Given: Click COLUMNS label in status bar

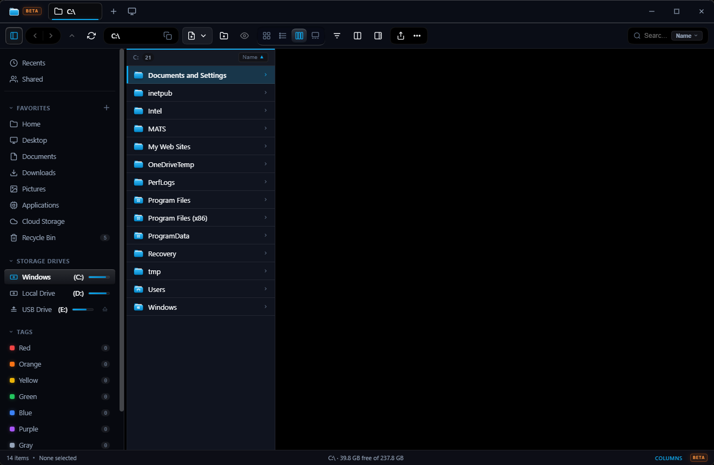Looking at the screenshot, I should [669, 458].
